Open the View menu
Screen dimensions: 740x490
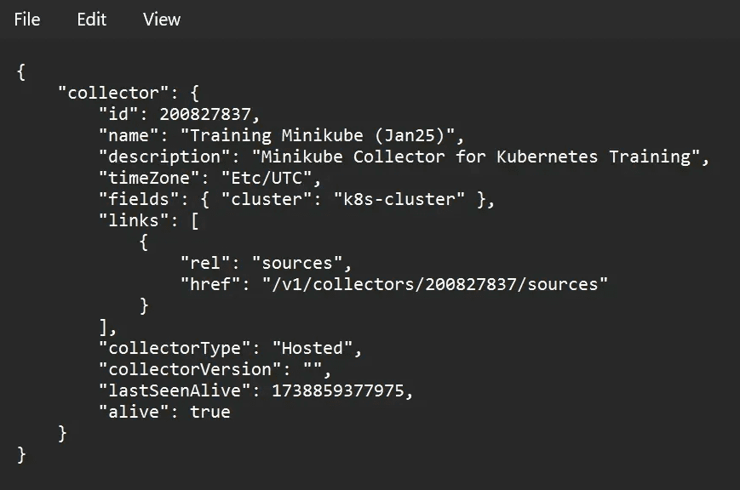tap(161, 19)
